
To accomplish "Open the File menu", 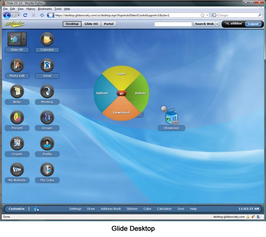I will (5, 9).
